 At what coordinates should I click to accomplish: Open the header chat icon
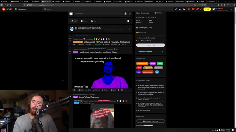(x=193, y=9)
